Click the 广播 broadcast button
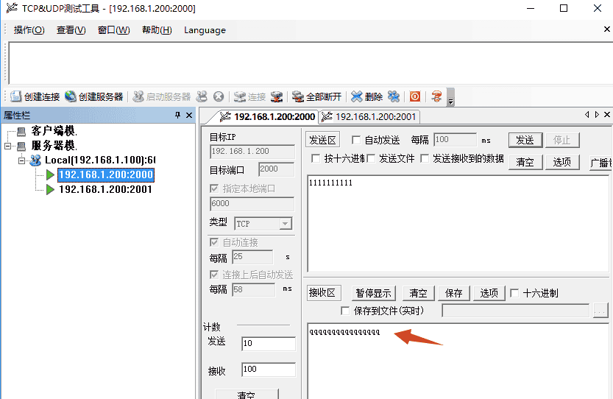The image size is (613, 399). click(x=601, y=162)
